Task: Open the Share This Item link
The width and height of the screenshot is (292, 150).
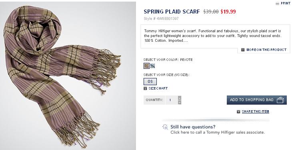Action: coord(255,111)
